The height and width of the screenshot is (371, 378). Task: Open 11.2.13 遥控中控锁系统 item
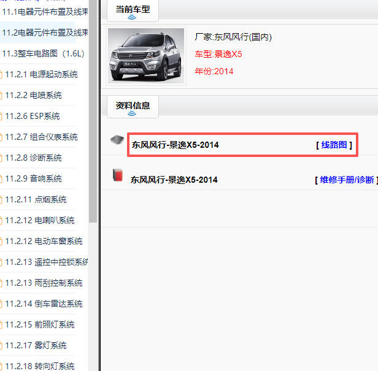coord(47,262)
